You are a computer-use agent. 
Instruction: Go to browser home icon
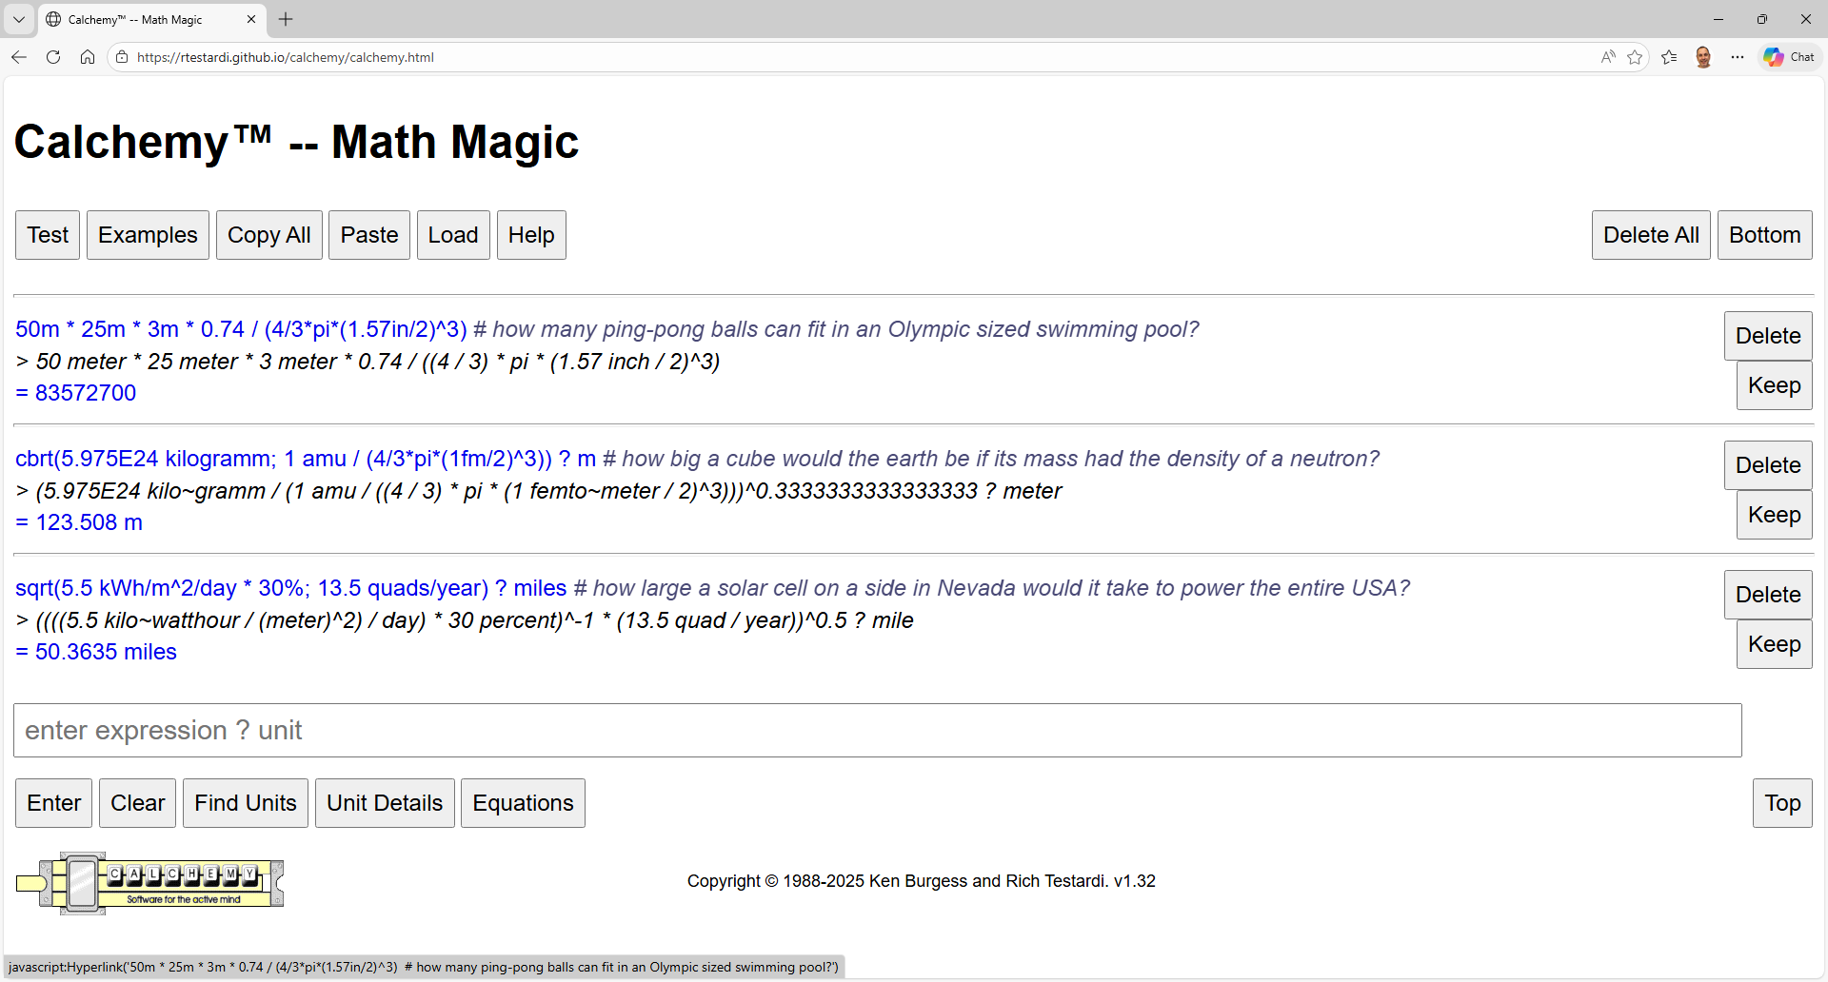(x=88, y=57)
